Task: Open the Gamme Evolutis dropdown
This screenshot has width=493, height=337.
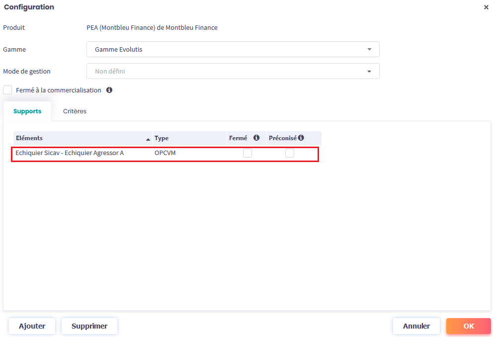Action: click(233, 49)
